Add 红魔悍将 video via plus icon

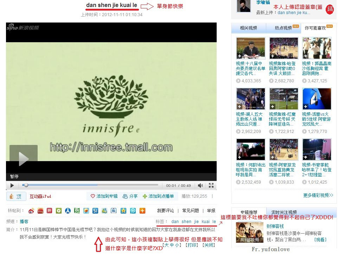pyautogui.click(x=273, y=107)
